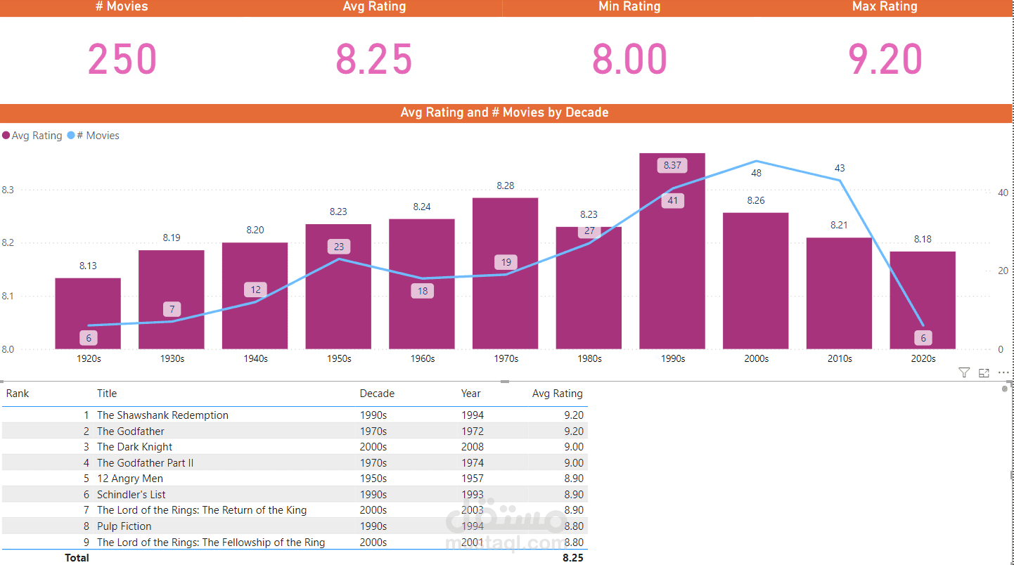Click the # Movies card header

[x=122, y=6]
